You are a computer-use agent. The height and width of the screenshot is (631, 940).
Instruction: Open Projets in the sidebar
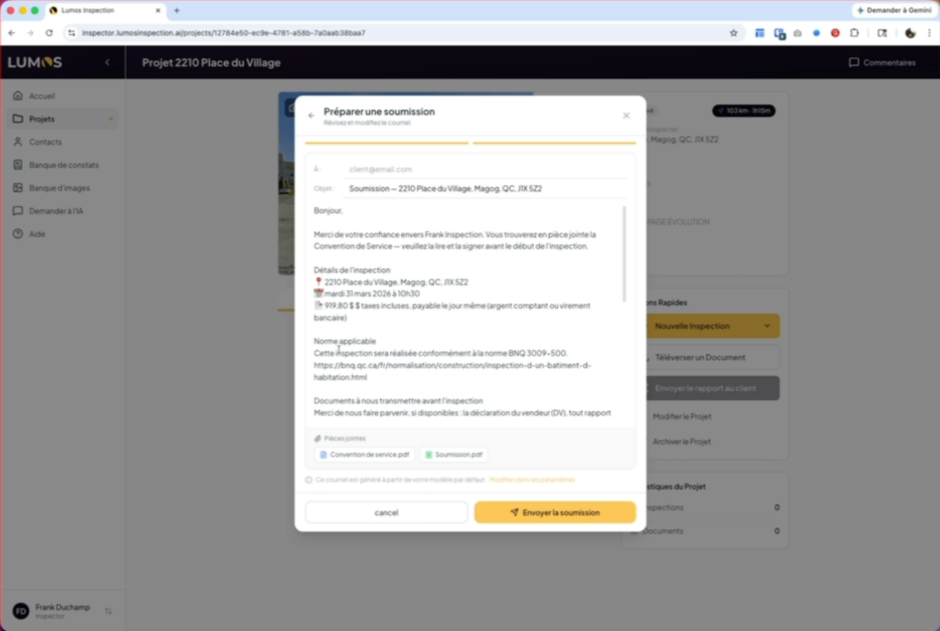(x=63, y=119)
